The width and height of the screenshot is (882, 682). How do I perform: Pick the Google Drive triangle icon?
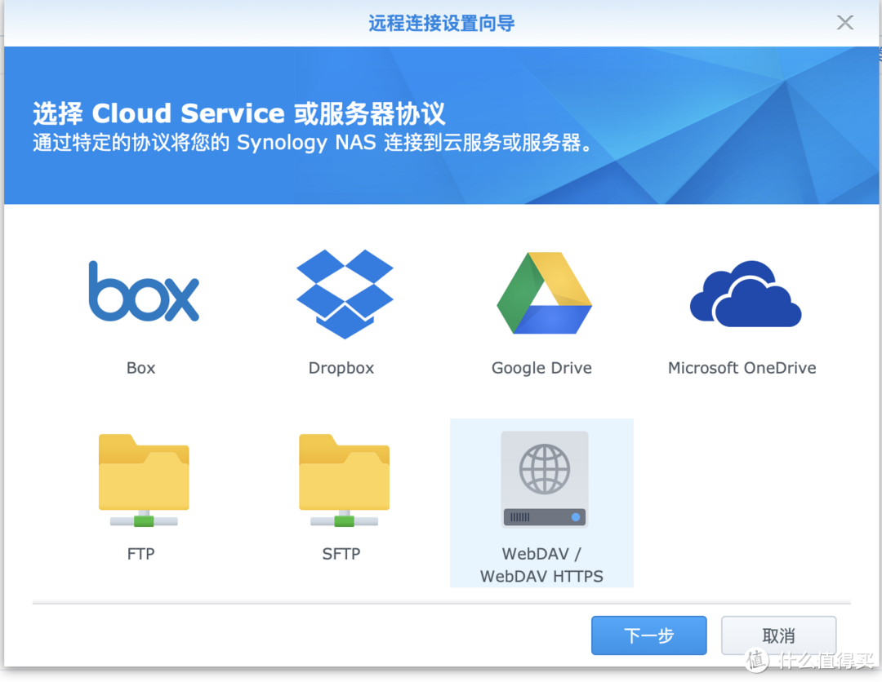click(x=544, y=293)
